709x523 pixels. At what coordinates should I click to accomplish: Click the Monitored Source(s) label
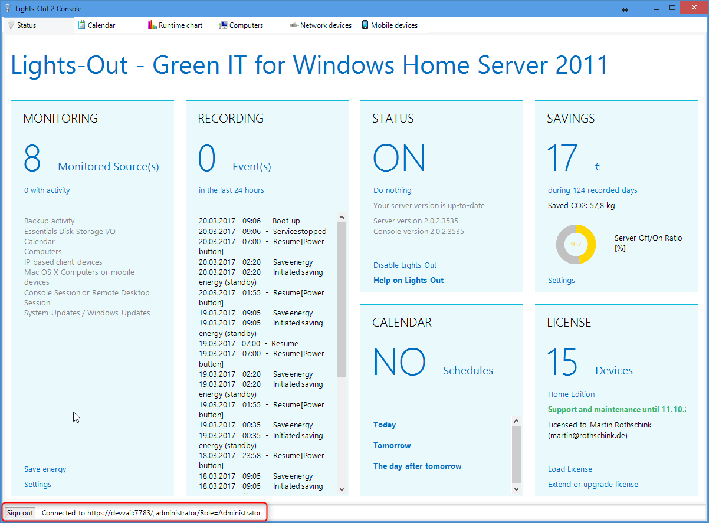click(109, 167)
